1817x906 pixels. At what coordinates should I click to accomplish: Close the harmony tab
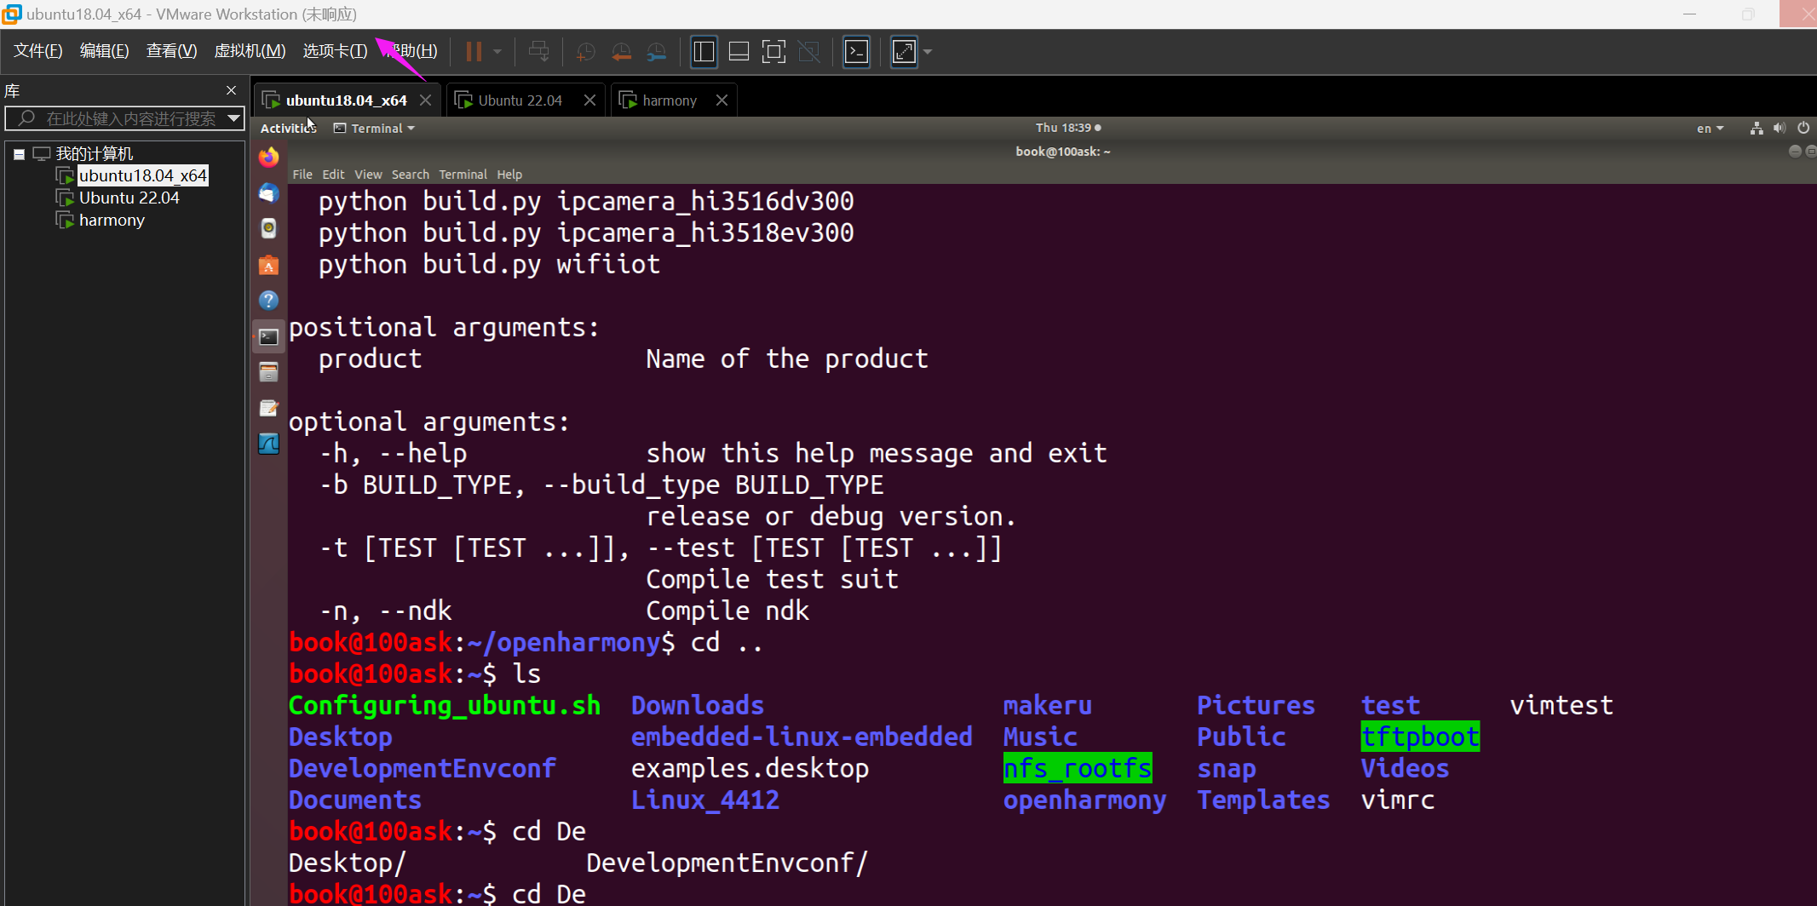722,100
